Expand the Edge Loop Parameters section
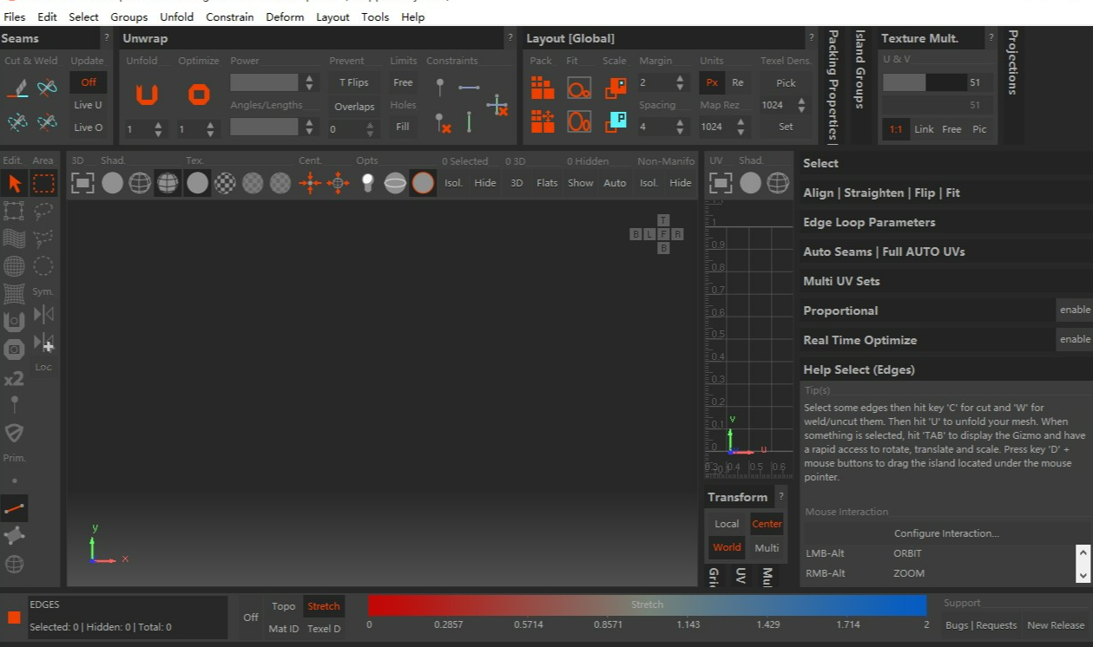 945,222
